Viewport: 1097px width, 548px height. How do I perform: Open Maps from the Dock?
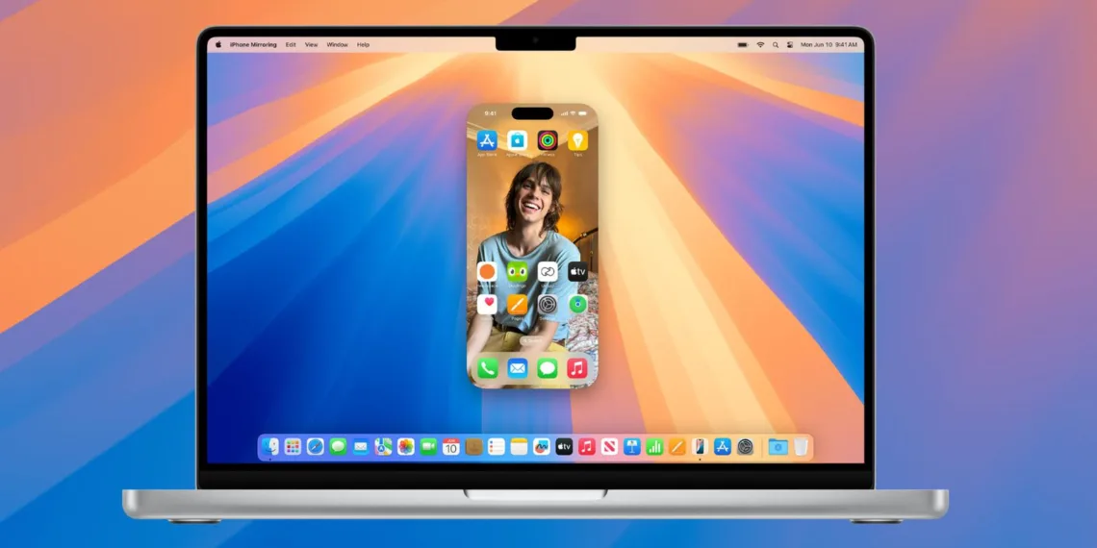click(x=383, y=447)
